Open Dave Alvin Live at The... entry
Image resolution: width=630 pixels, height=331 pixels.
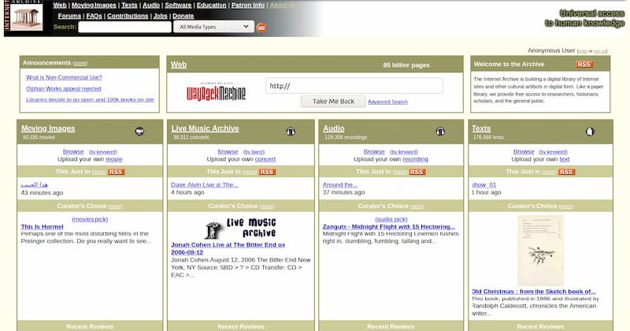205,184
